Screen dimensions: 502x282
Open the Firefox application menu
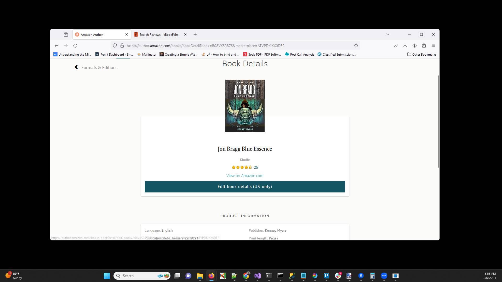pyautogui.click(x=433, y=45)
